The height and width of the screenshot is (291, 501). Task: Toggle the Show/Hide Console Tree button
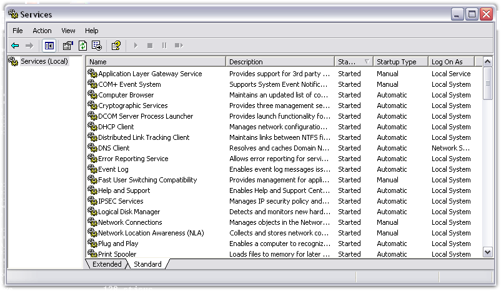[49, 46]
